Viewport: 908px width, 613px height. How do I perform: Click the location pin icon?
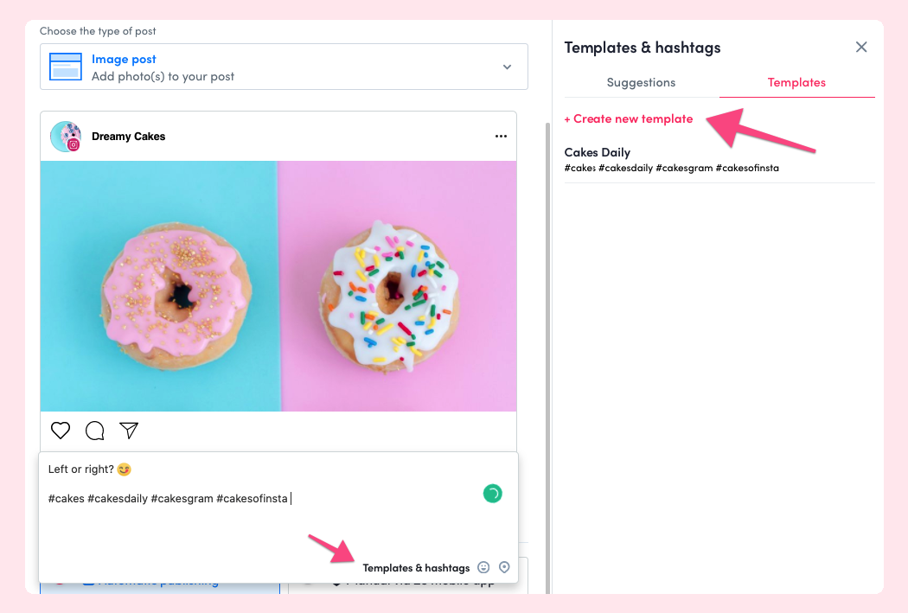pos(504,567)
